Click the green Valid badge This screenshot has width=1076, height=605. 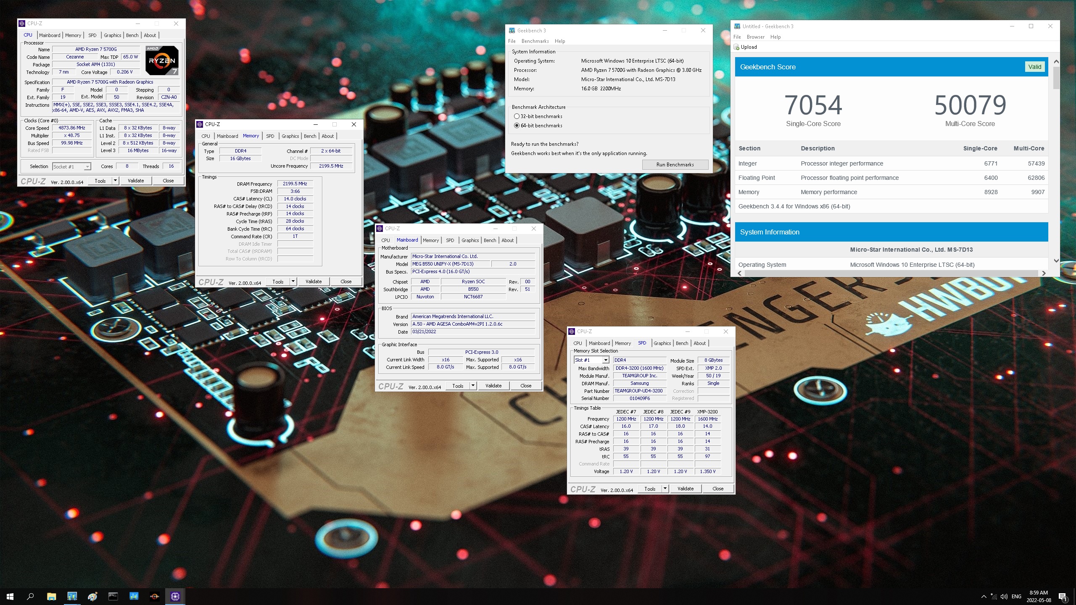[1035, 67]
